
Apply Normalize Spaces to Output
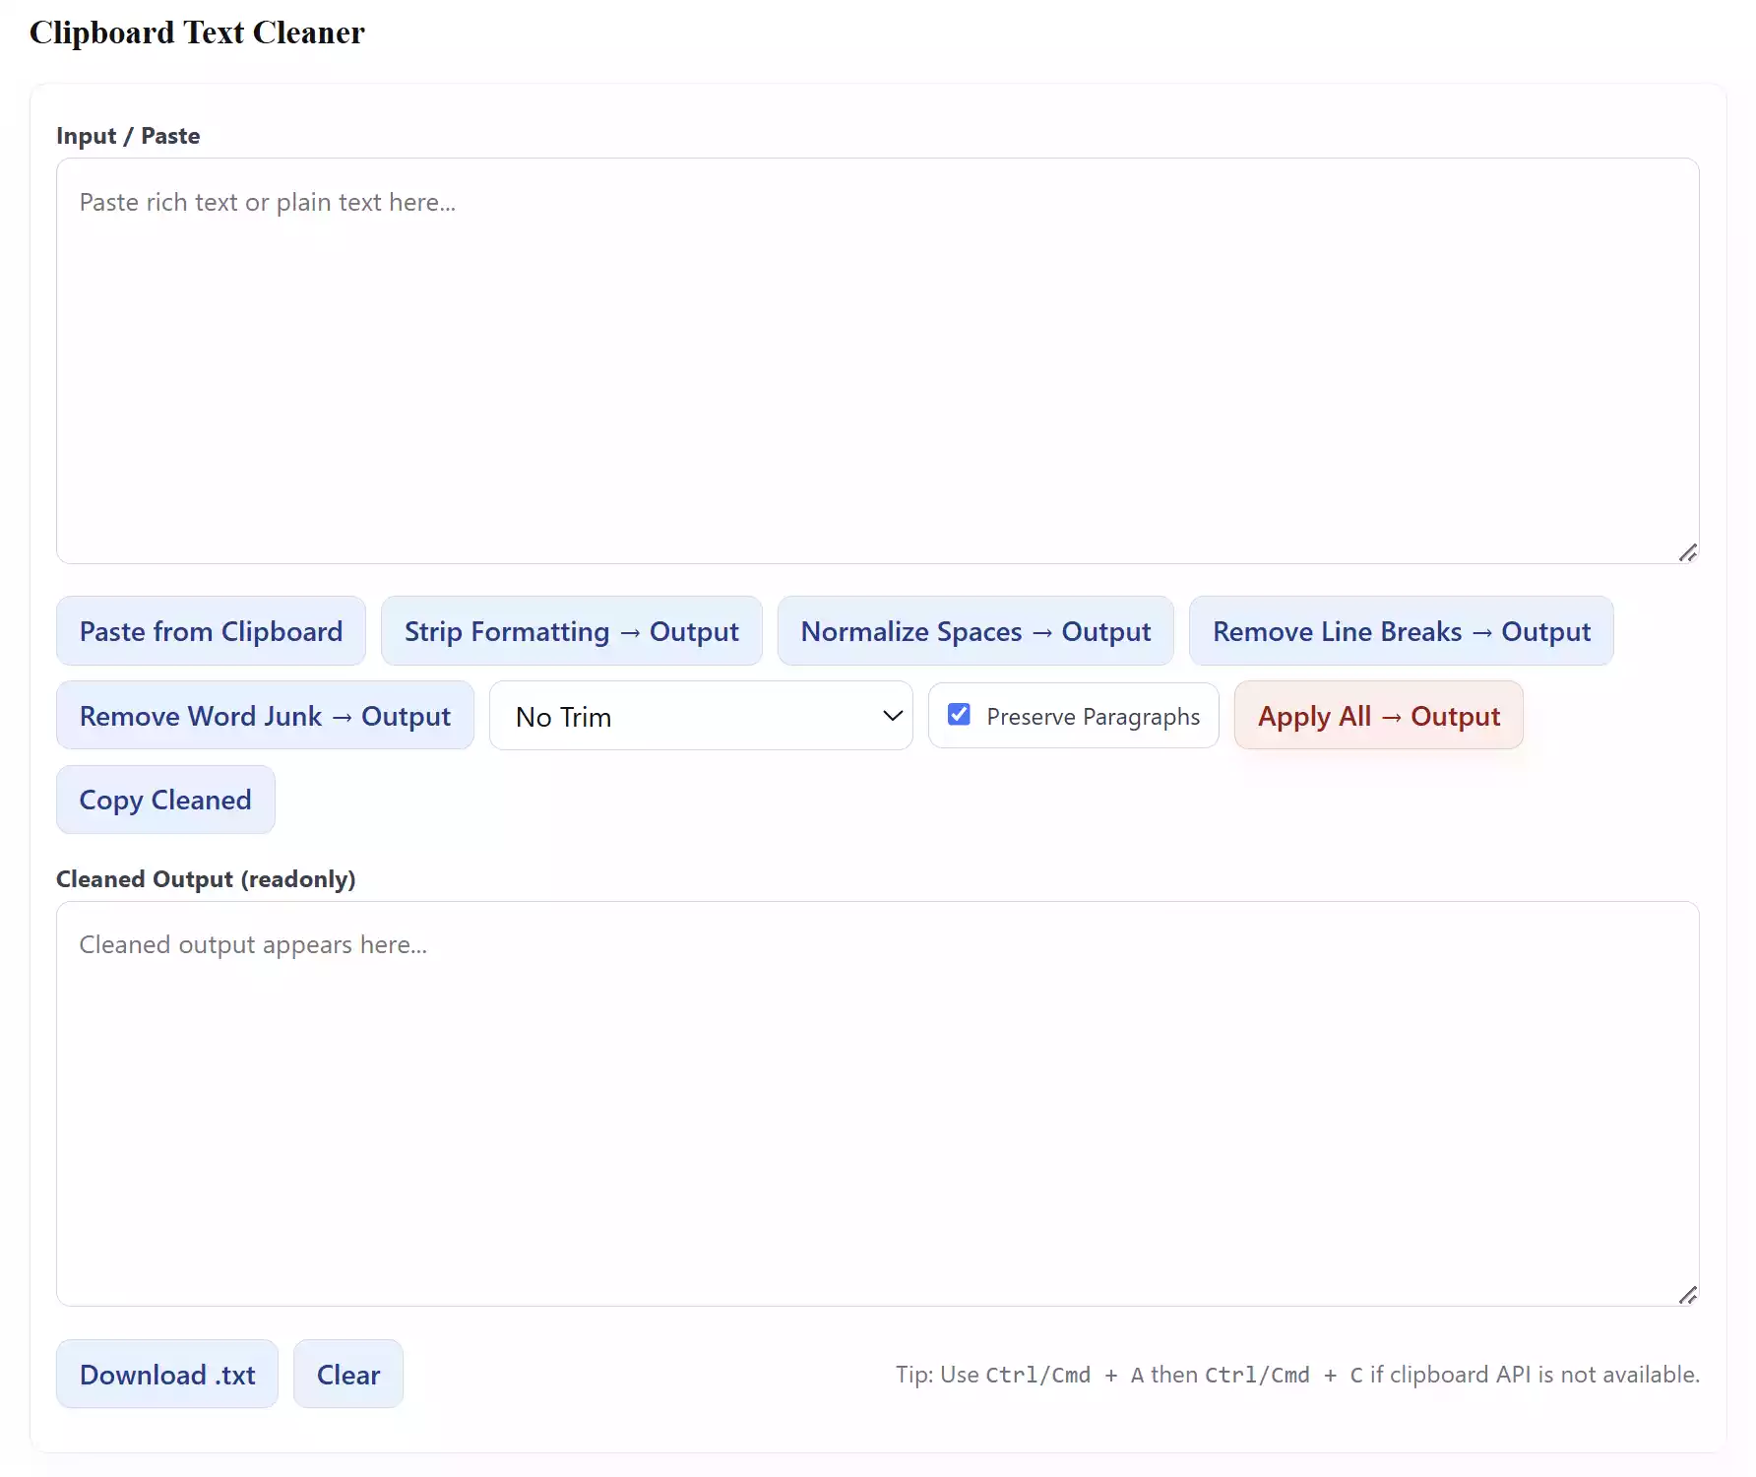[974, 631]
